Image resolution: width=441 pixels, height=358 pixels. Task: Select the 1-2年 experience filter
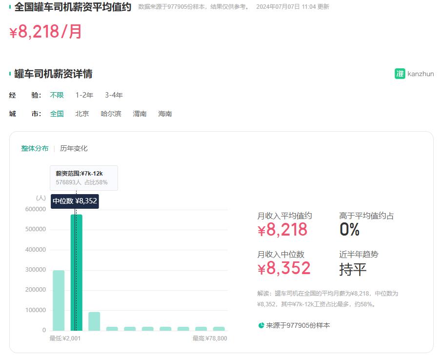click(x=84, y=95)
